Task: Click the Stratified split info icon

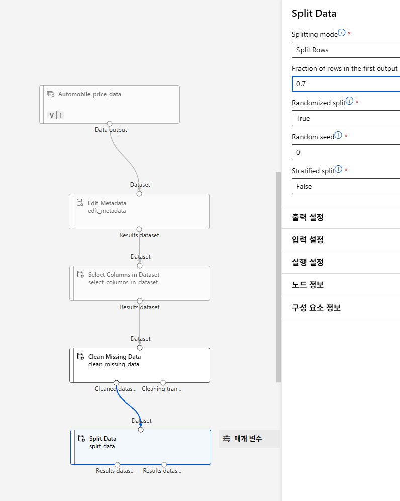Action: (x=338, y=169)
